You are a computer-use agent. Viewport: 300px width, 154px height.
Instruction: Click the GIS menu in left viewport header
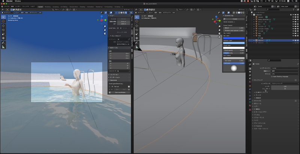pos(40,13)
